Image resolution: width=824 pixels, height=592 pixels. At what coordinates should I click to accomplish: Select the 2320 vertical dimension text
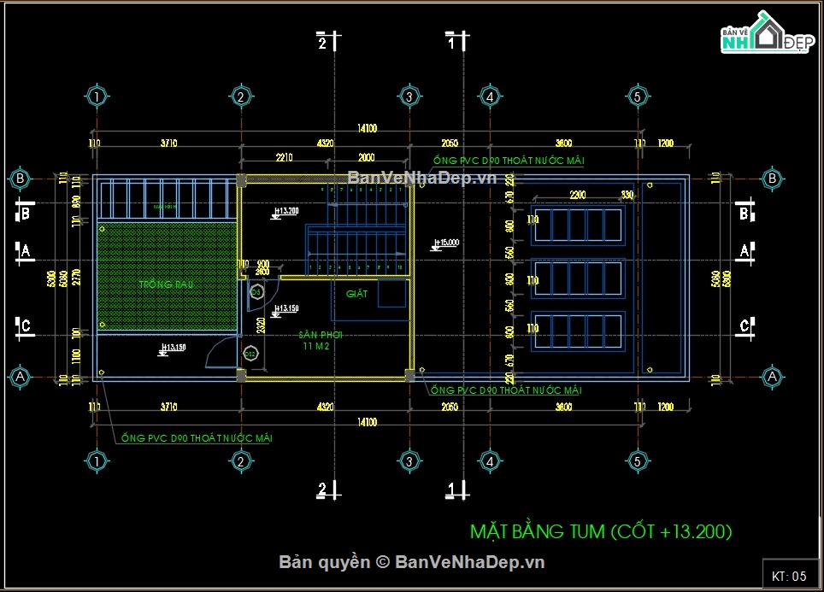coord(262,325)
